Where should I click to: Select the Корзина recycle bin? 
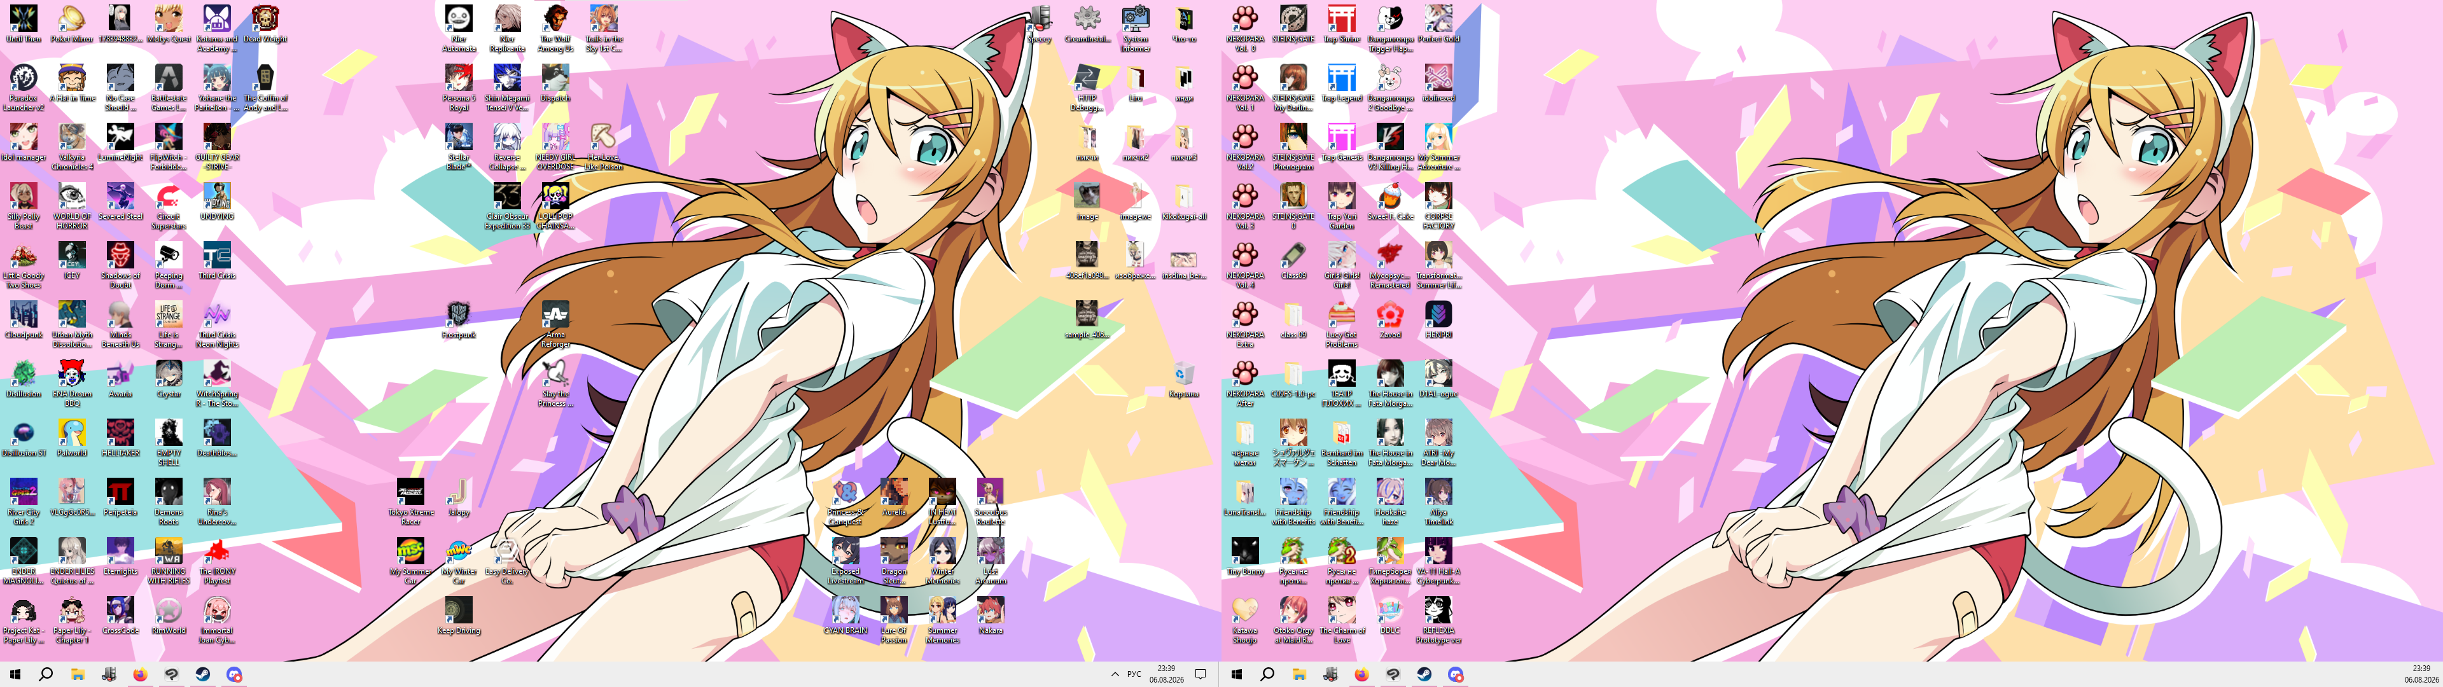(1183, 378)
